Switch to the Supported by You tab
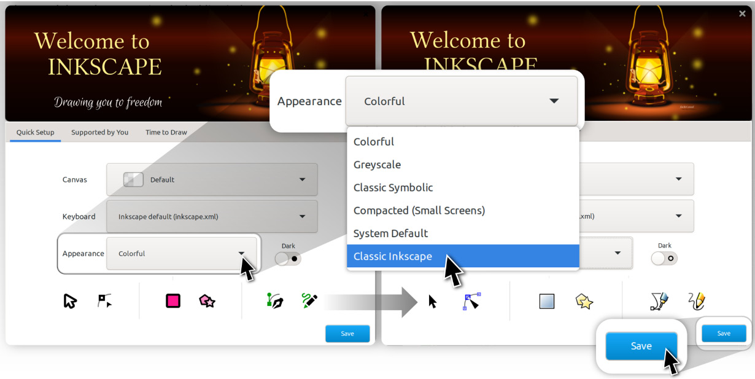Viewport: 755px width, 379px height. pyautogui.click(x=99, y=132)
